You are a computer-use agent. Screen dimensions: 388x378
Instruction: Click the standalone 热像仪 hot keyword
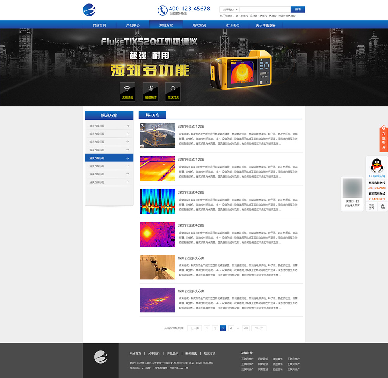(x=273, y=16)
